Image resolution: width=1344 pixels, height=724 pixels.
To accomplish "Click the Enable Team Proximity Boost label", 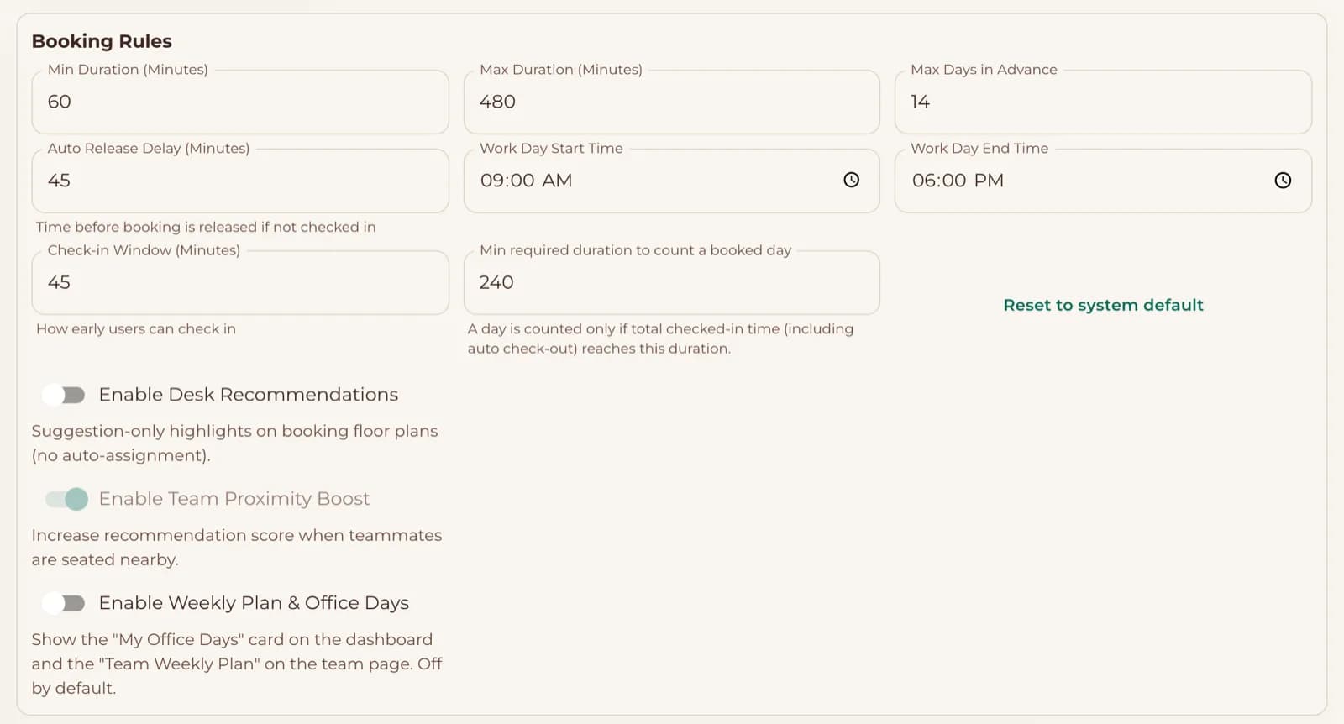I will point(234,499).
